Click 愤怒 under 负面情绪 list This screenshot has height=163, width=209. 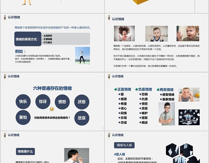tap(144, 104)
